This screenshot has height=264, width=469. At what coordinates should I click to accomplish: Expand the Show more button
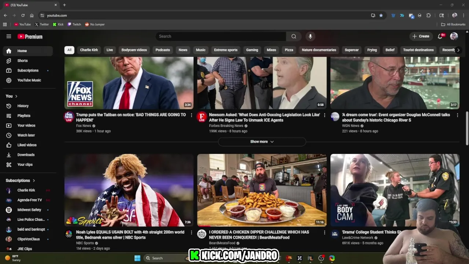(262, 142)
